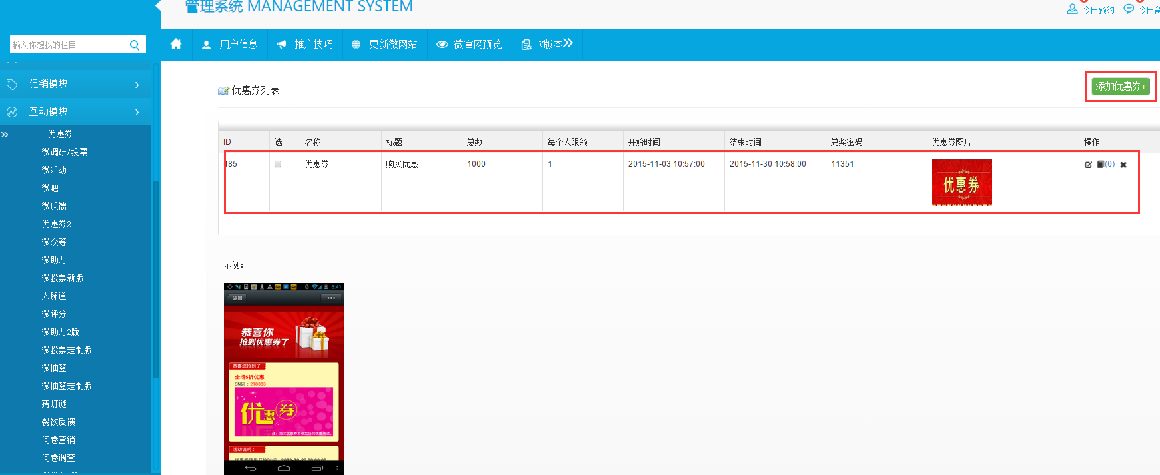The width and height of the screenshot is (1160, 475).
Task: Open the 用户信息 menu item
Action: tap(230, 45)
